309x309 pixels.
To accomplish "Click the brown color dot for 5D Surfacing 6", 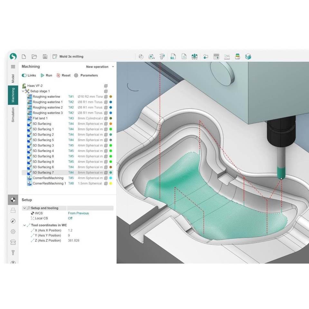I will point(111,167).
